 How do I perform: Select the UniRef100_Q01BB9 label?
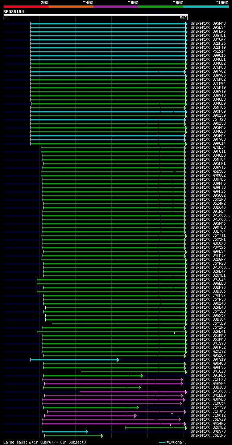(x=208, y=395)
